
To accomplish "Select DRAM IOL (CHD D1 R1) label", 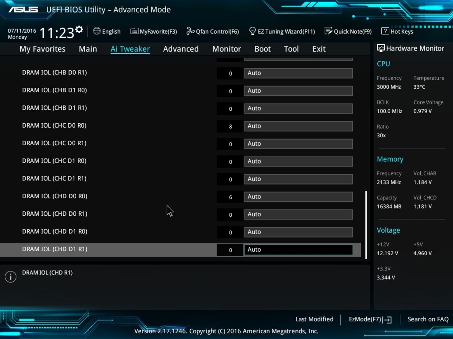I will [x=55, y=249].
